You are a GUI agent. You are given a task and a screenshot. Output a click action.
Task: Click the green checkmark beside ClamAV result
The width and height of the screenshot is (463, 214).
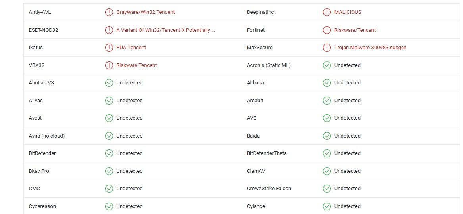pyautogui.click(x=327, y=171)
